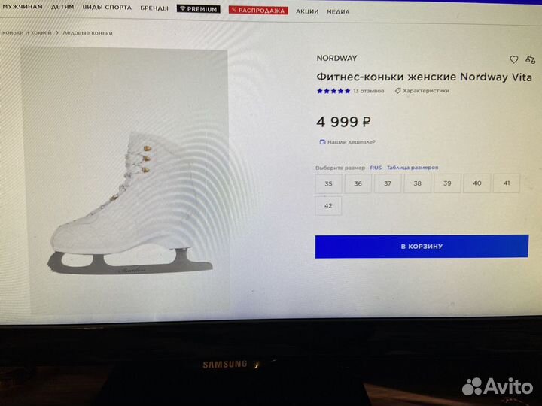Open Таблица размеров size chart

413,168
